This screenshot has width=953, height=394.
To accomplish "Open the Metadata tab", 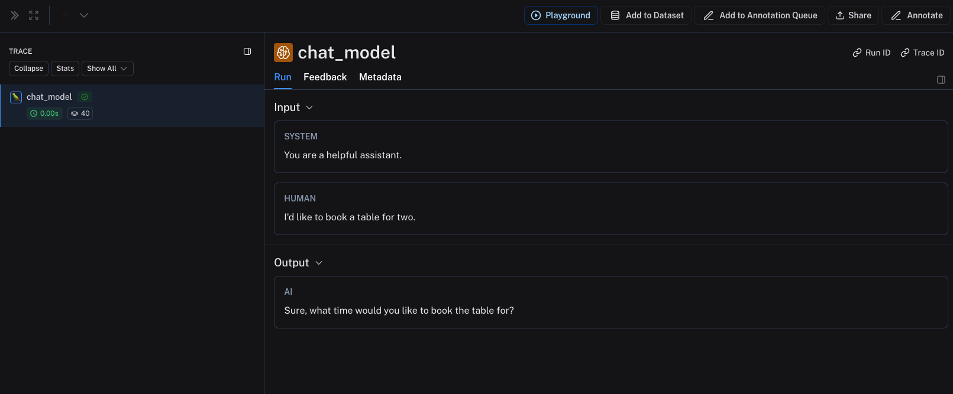I will (380, 77).
